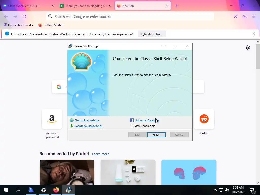Open the Pocket story with white devices

(x=128, y=172)
